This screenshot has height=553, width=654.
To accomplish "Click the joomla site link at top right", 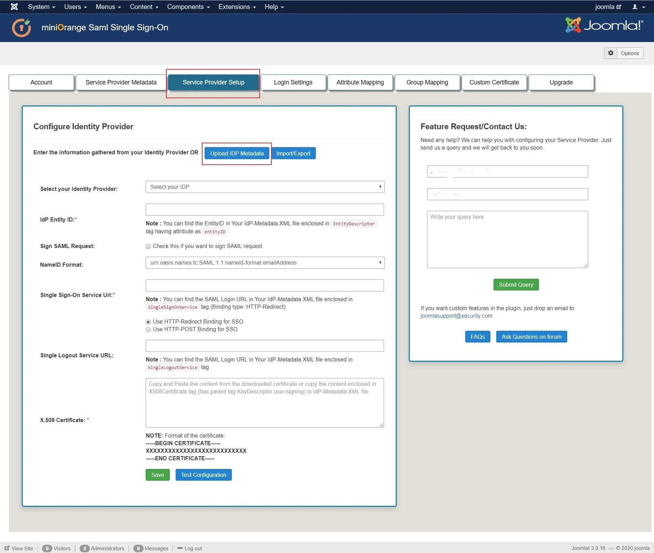I will click(x=608, y=7).
